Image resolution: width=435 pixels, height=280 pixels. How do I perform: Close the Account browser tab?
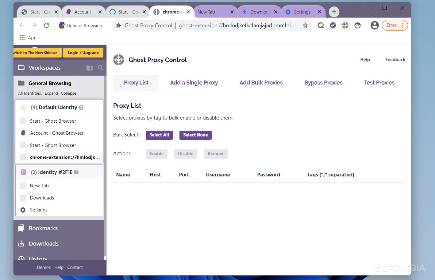click(100, 12)
